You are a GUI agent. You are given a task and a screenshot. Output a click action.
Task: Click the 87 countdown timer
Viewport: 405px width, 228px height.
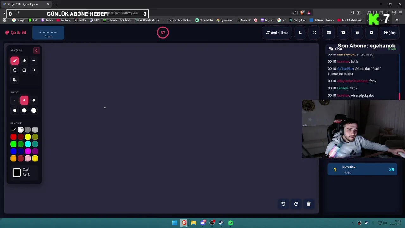[x=163, y=33]
